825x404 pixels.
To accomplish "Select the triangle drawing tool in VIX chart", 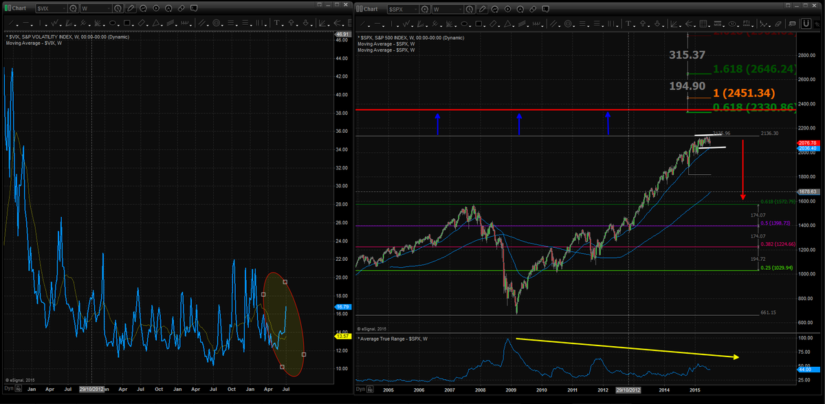I will (x=156, y=23).
